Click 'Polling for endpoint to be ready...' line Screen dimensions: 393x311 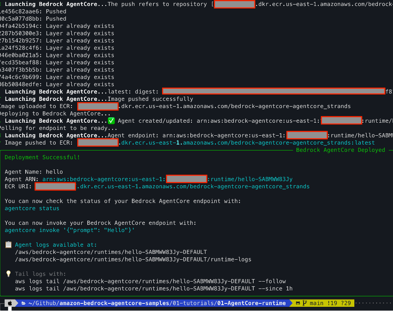(x=58, y=128)
